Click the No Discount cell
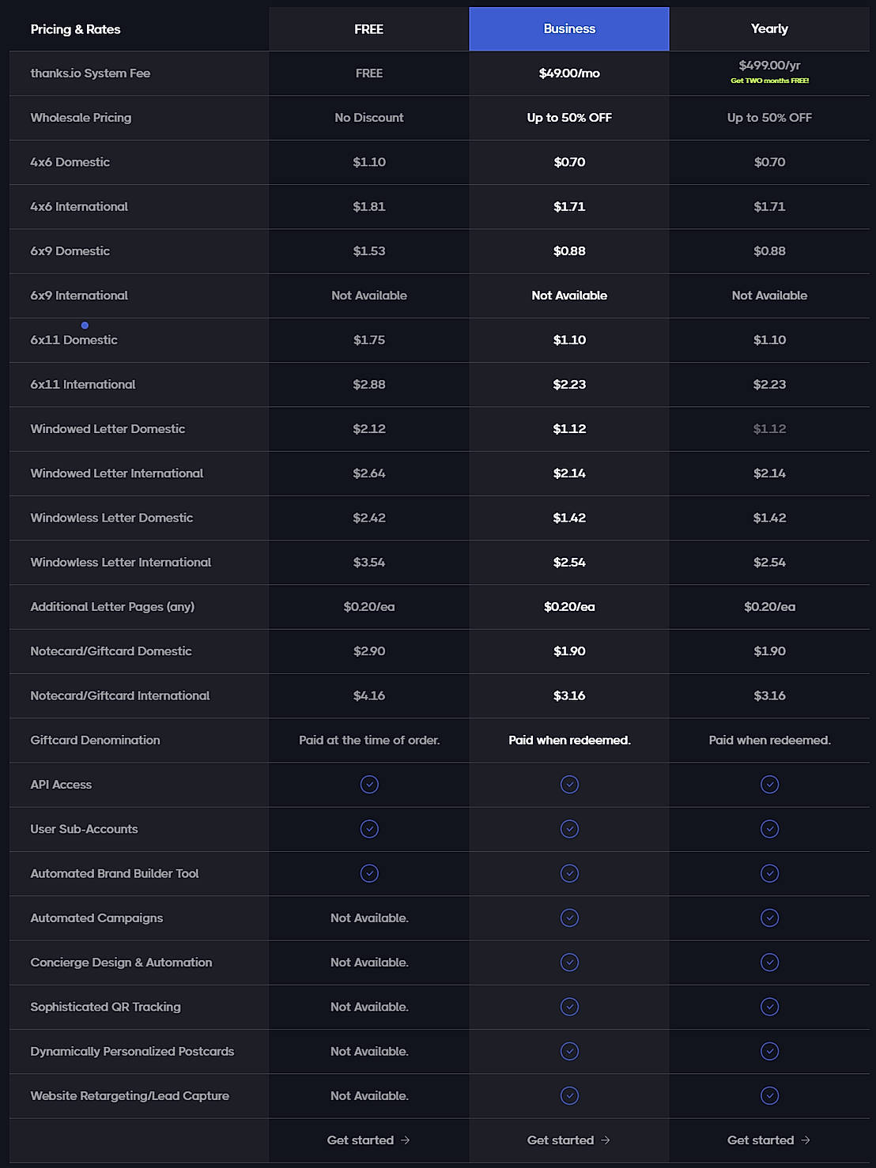The width and height of the screenshot is (876, 1168). click(x=369, y=118)
